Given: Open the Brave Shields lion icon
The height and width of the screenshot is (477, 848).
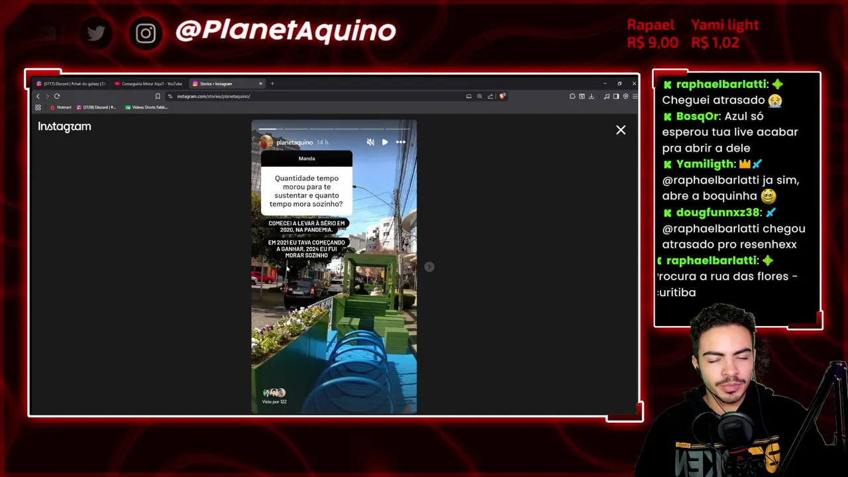Looking at the screenshot, I should coord(502,96).
